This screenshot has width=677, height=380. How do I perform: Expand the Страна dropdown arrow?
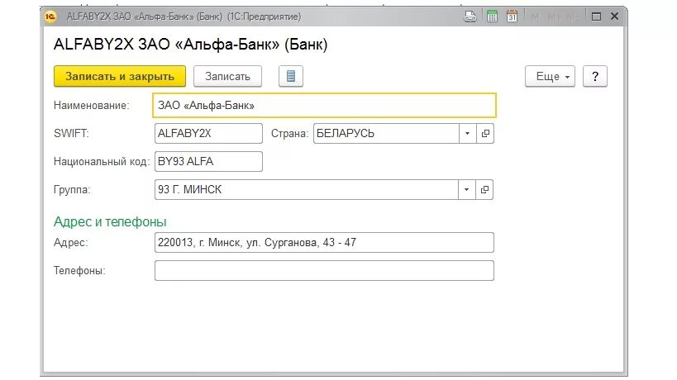(467, 133)
